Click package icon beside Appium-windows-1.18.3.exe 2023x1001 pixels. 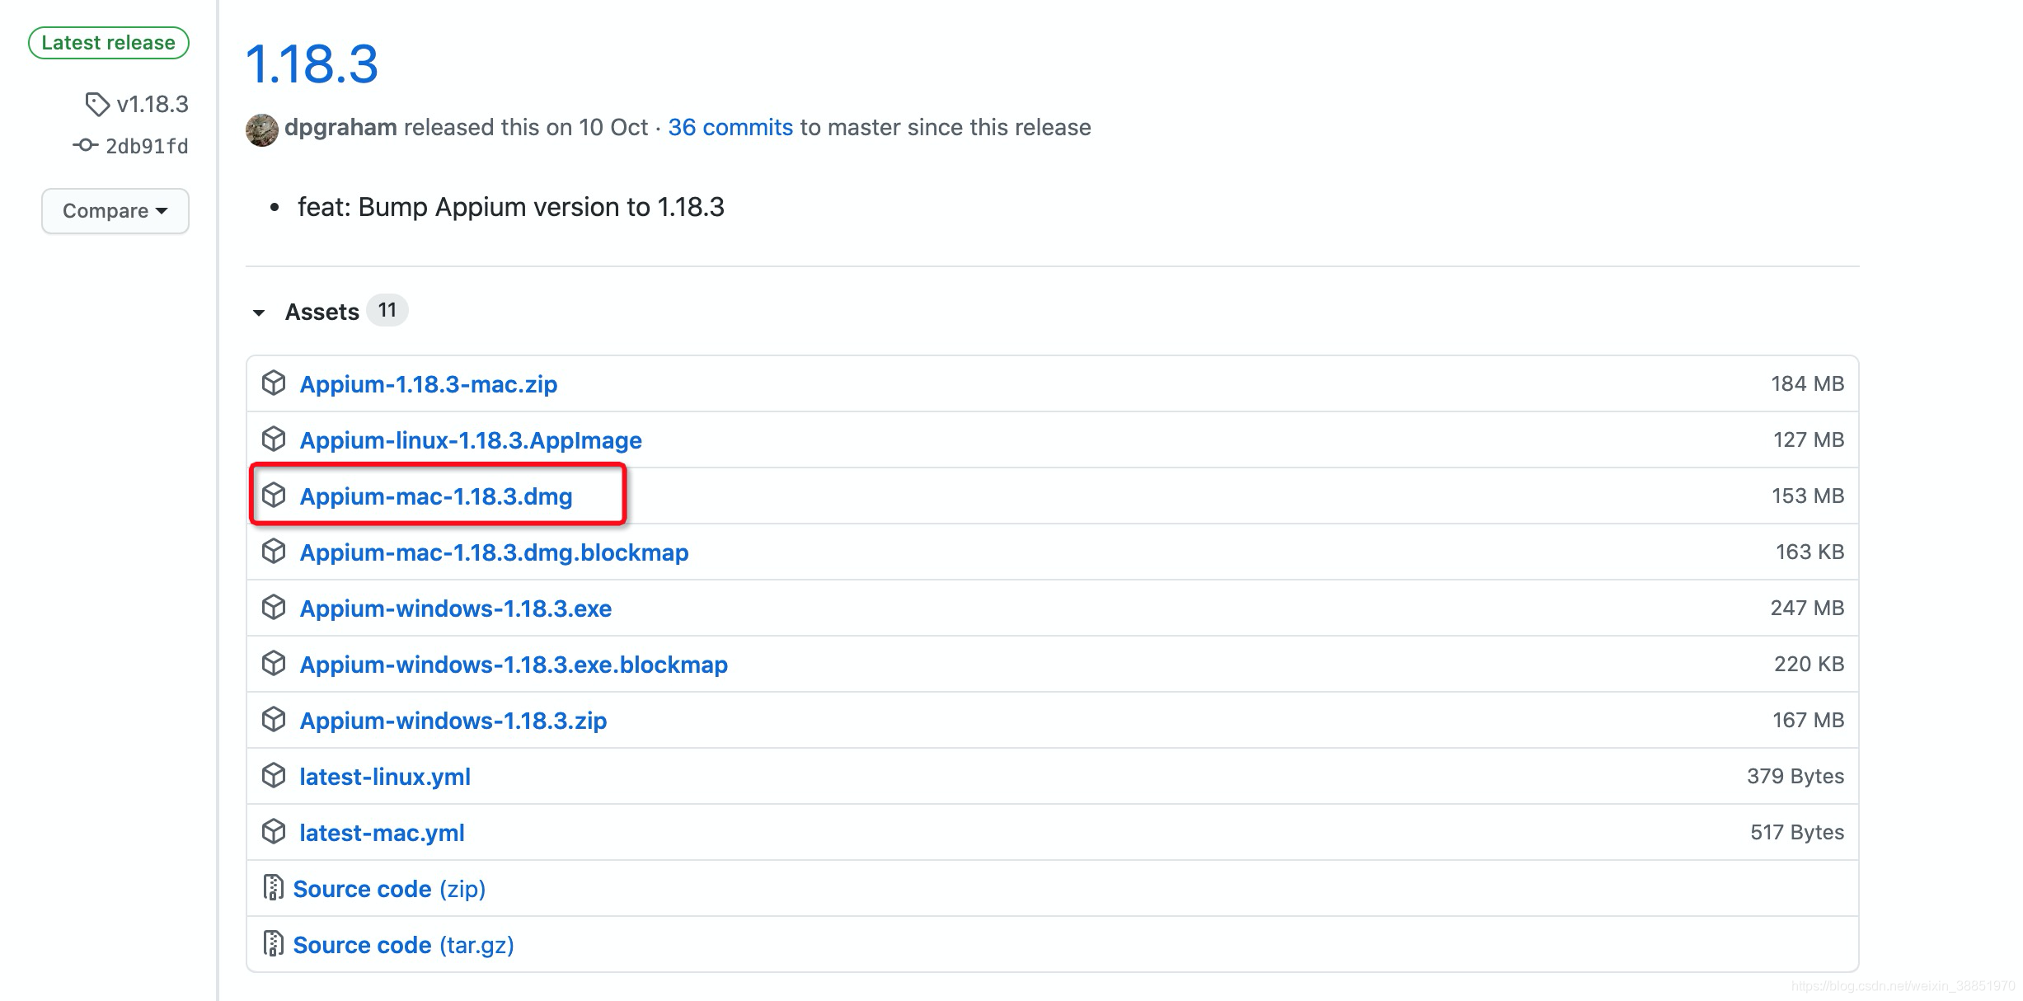pos(273,608)
